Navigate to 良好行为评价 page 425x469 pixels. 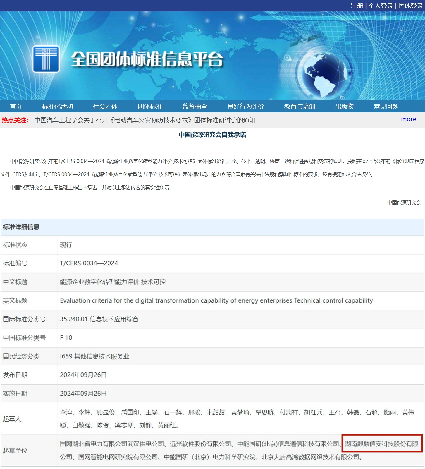[245, 106]
